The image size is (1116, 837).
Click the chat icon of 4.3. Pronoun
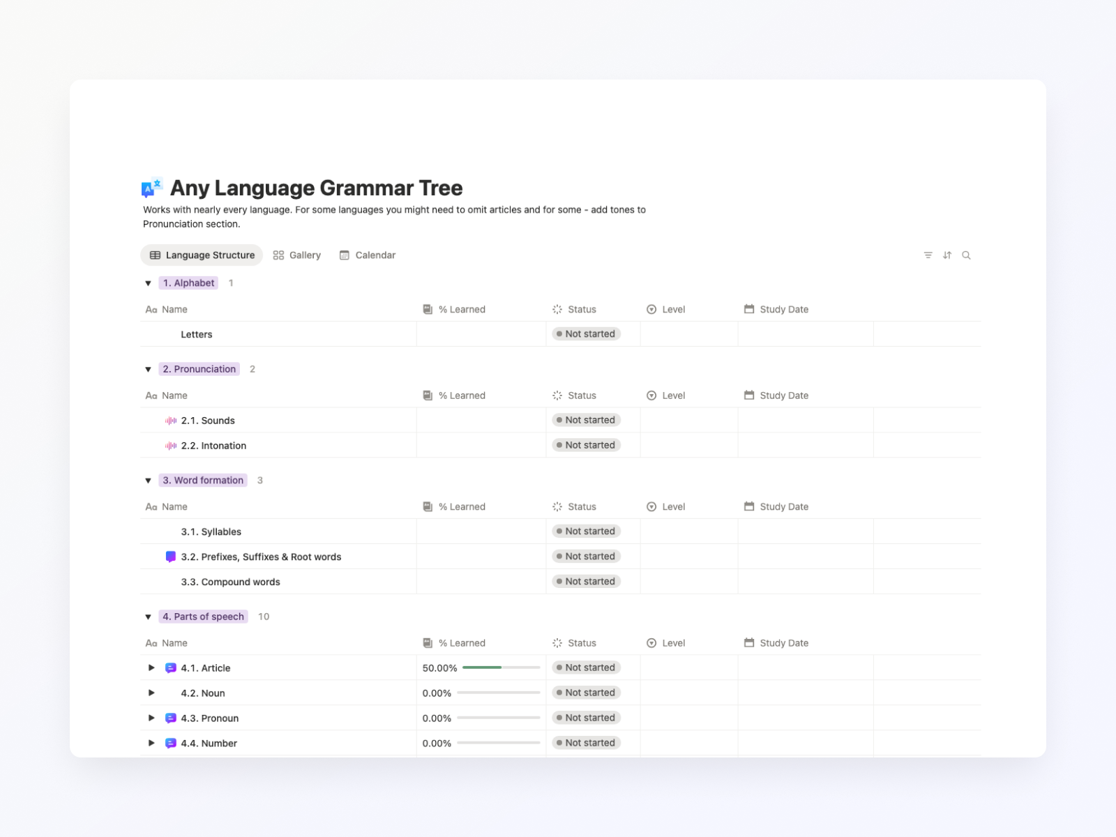tap(171, 718)
